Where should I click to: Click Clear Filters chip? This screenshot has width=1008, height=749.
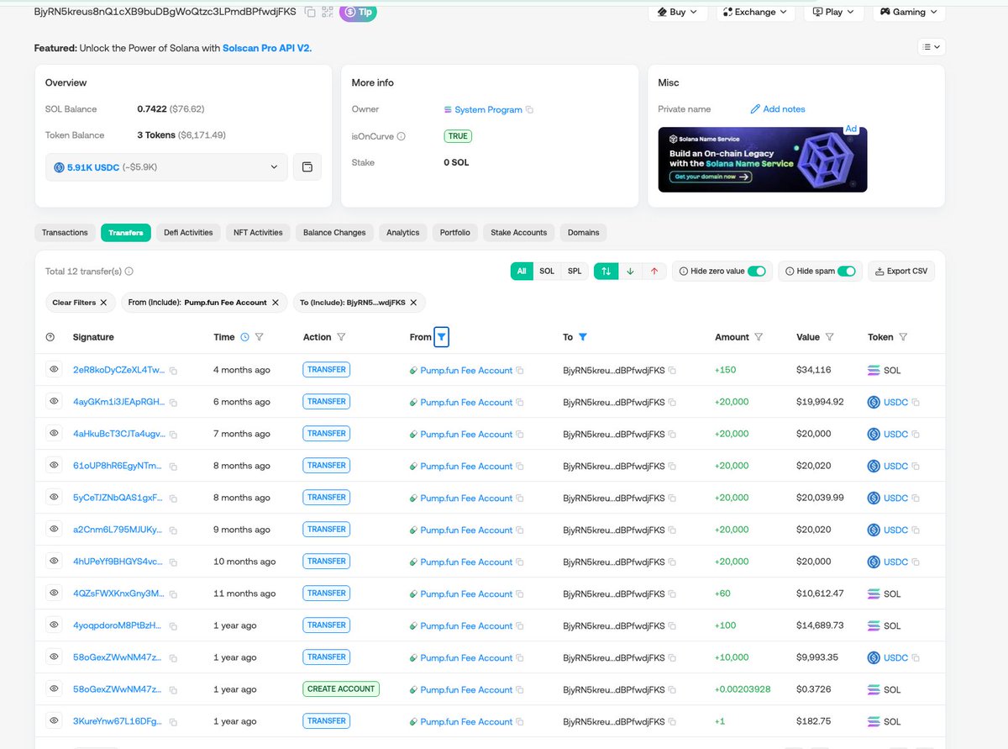click(x=80, y=302)
